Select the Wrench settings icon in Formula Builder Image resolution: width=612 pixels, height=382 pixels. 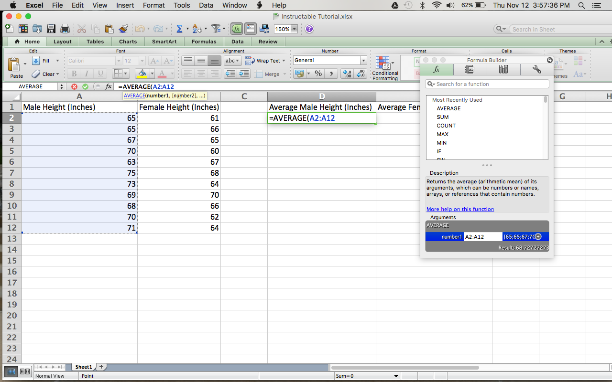tap(536, 69)
